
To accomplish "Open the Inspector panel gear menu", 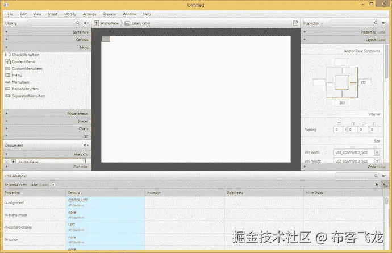I will [384, 23].
